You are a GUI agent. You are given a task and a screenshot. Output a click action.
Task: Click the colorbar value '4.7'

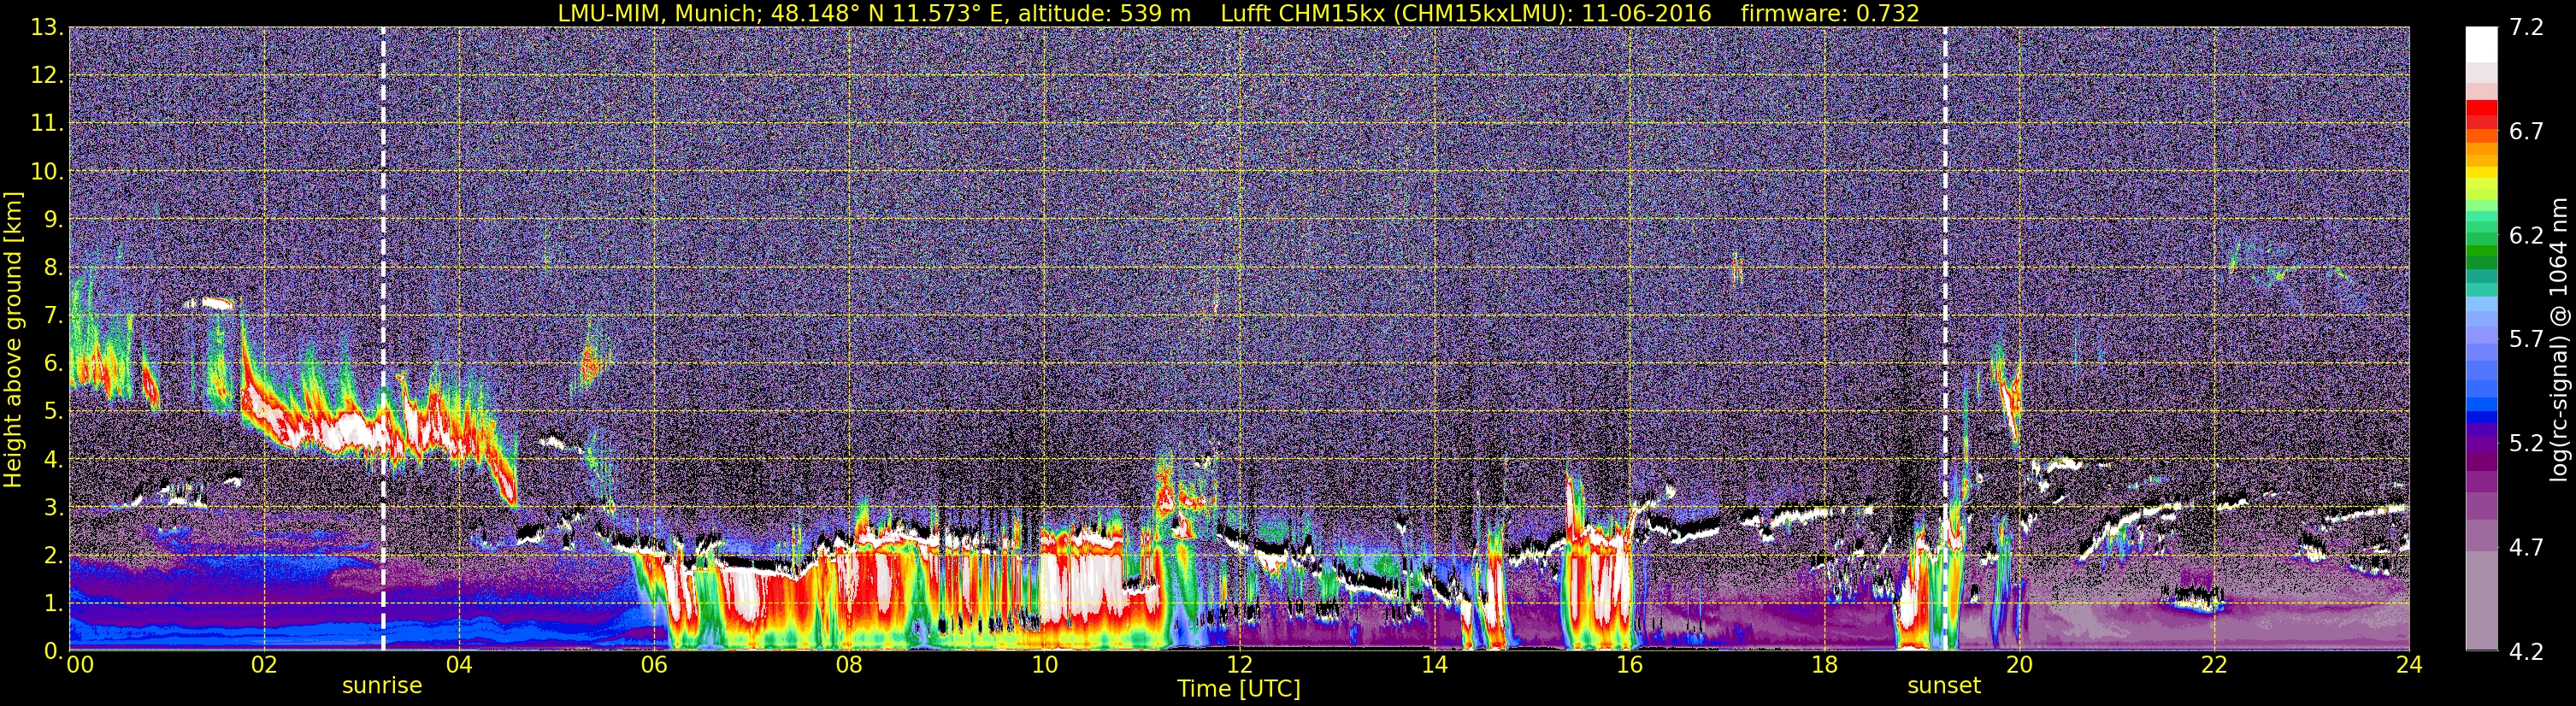2526,547
